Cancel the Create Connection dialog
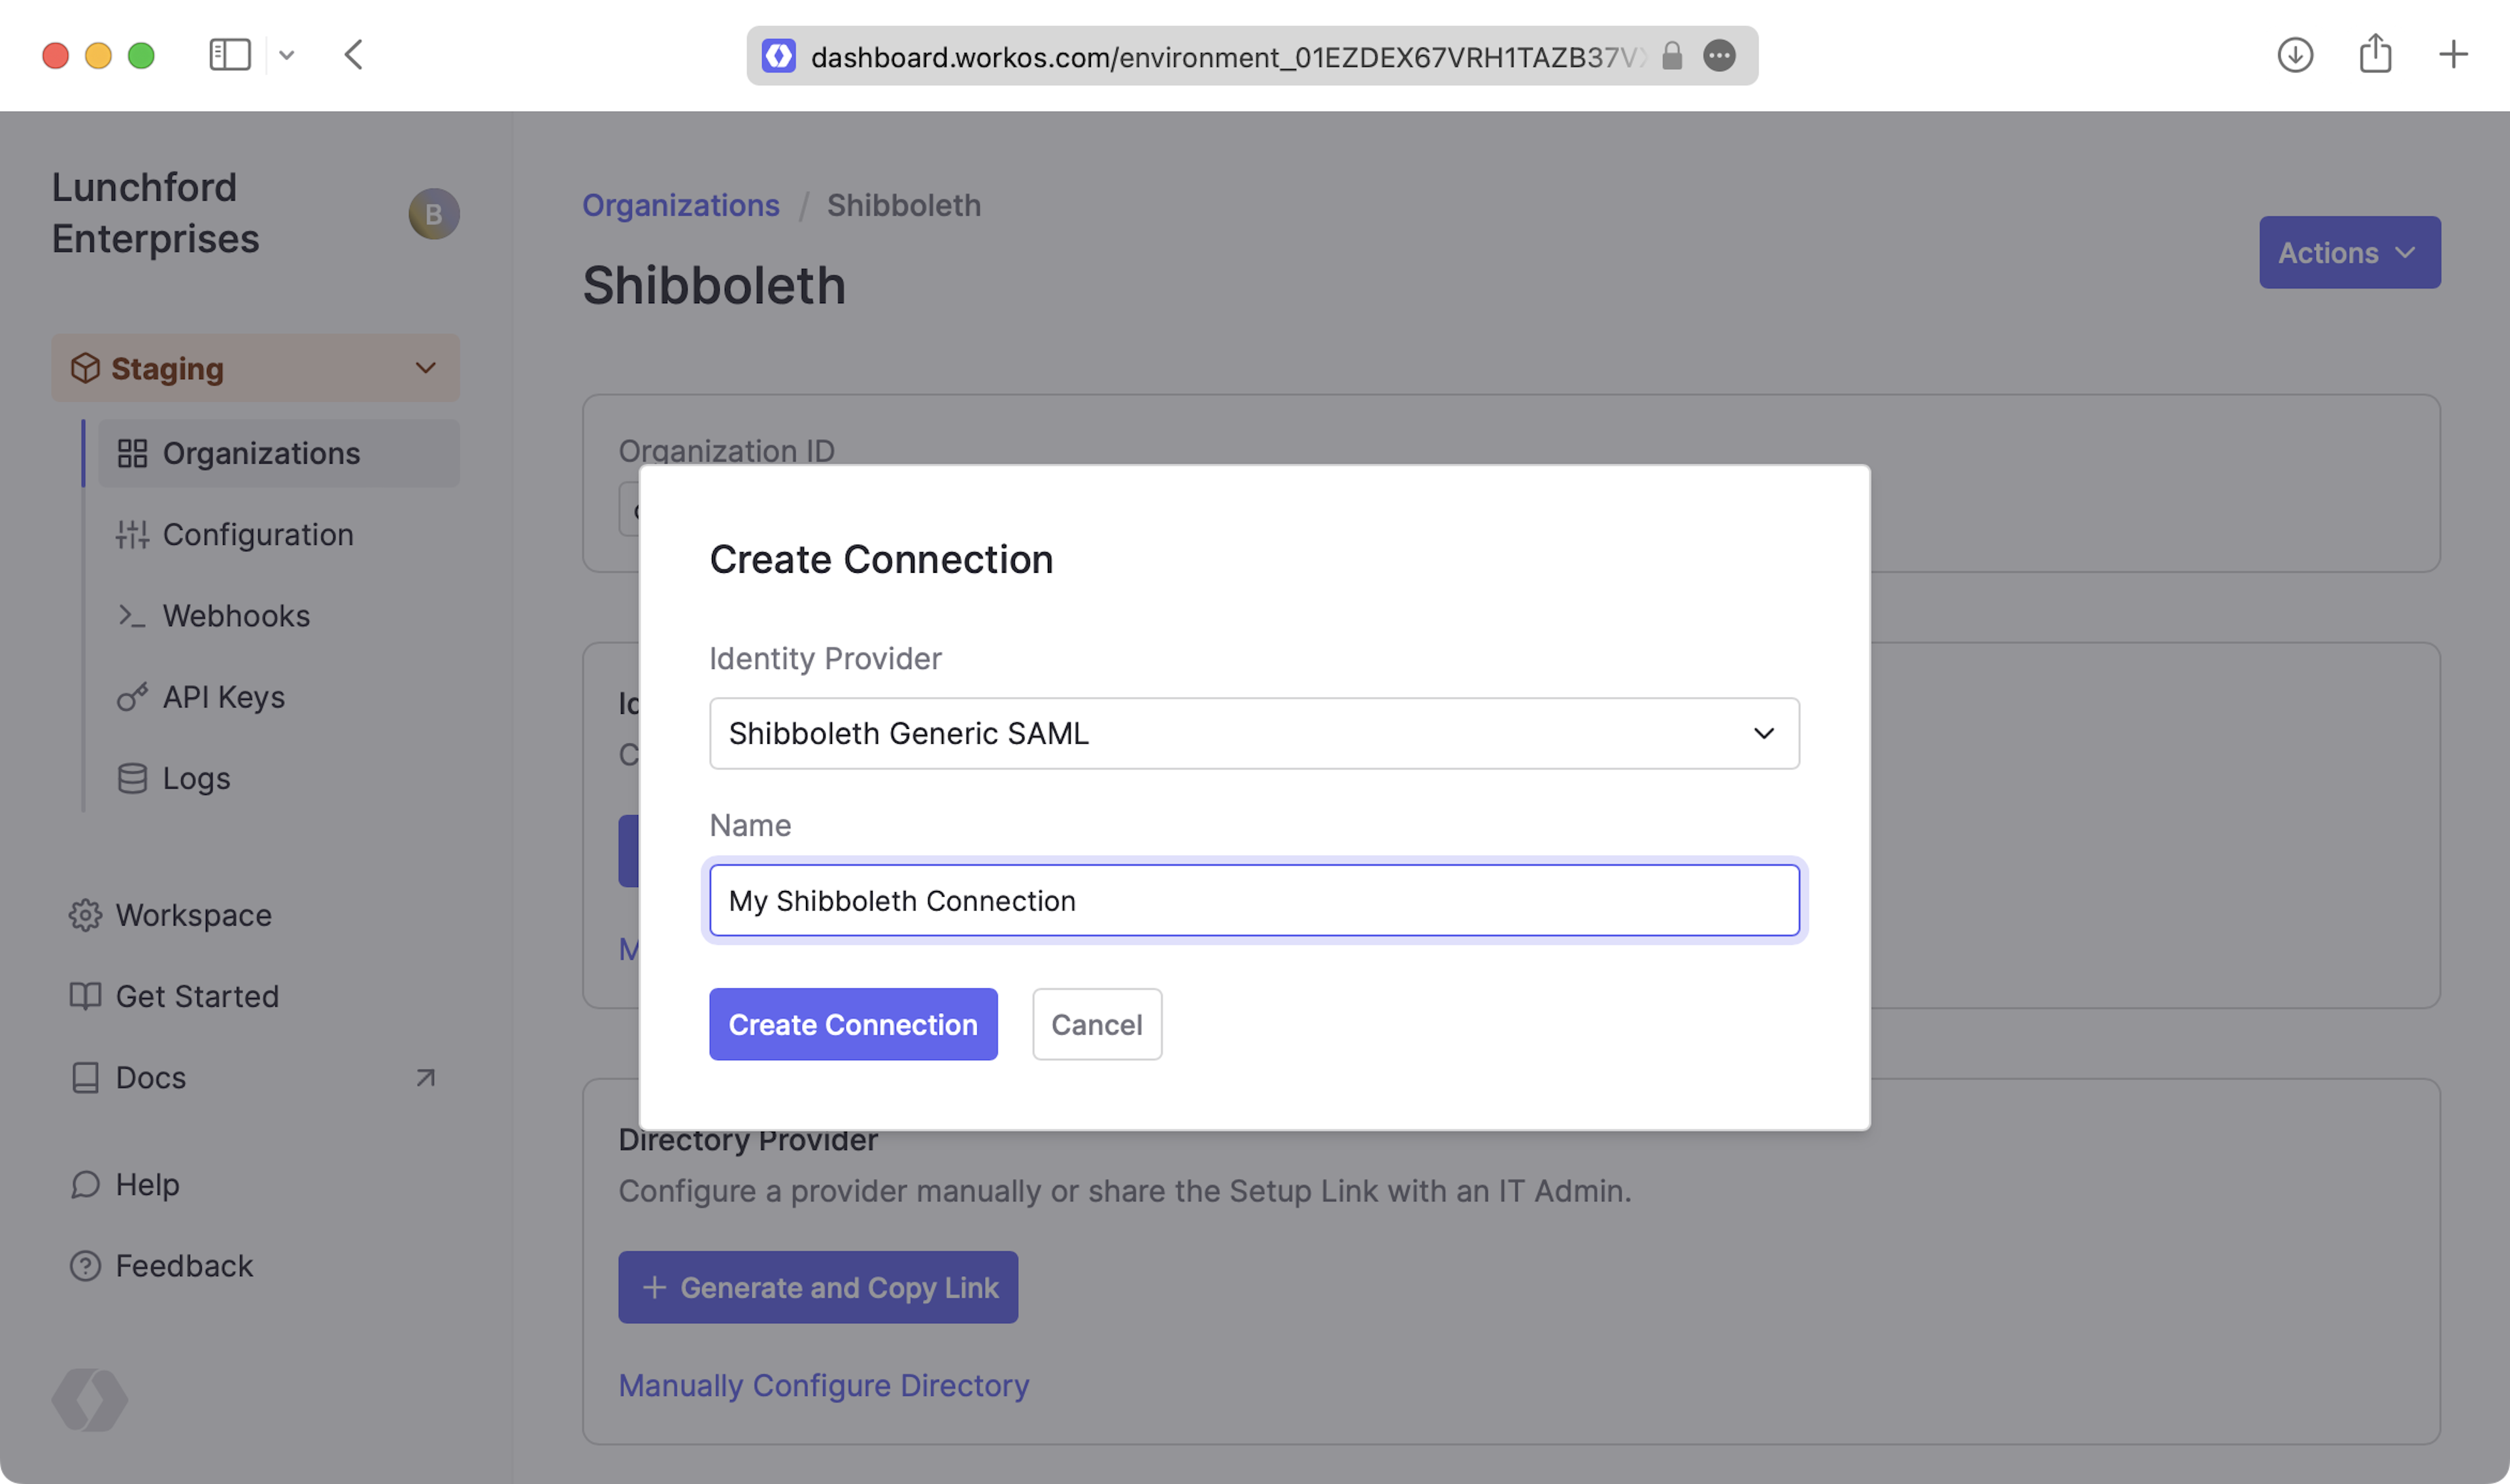Screen dimensions: 2510x1484 [1096, 1024]
